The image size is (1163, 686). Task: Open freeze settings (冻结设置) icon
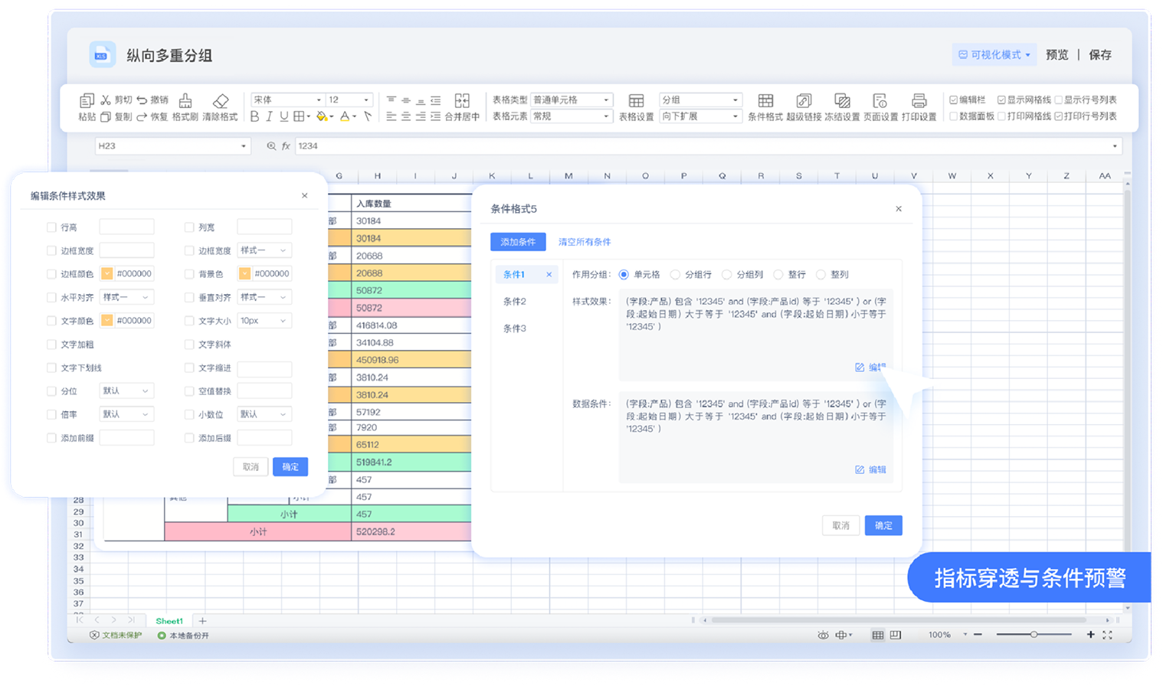(x=842, y=101)
